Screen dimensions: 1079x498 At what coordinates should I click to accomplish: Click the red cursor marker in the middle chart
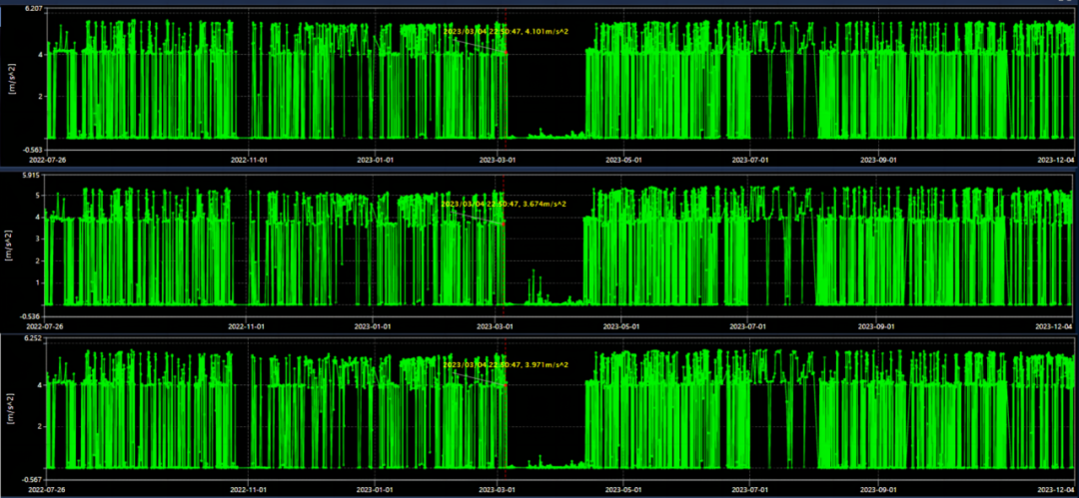pyautogui.click(x=506, y=224)
